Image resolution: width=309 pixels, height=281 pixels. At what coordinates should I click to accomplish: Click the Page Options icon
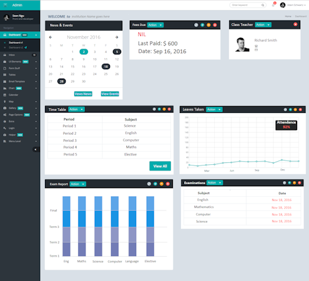[5, 115]
